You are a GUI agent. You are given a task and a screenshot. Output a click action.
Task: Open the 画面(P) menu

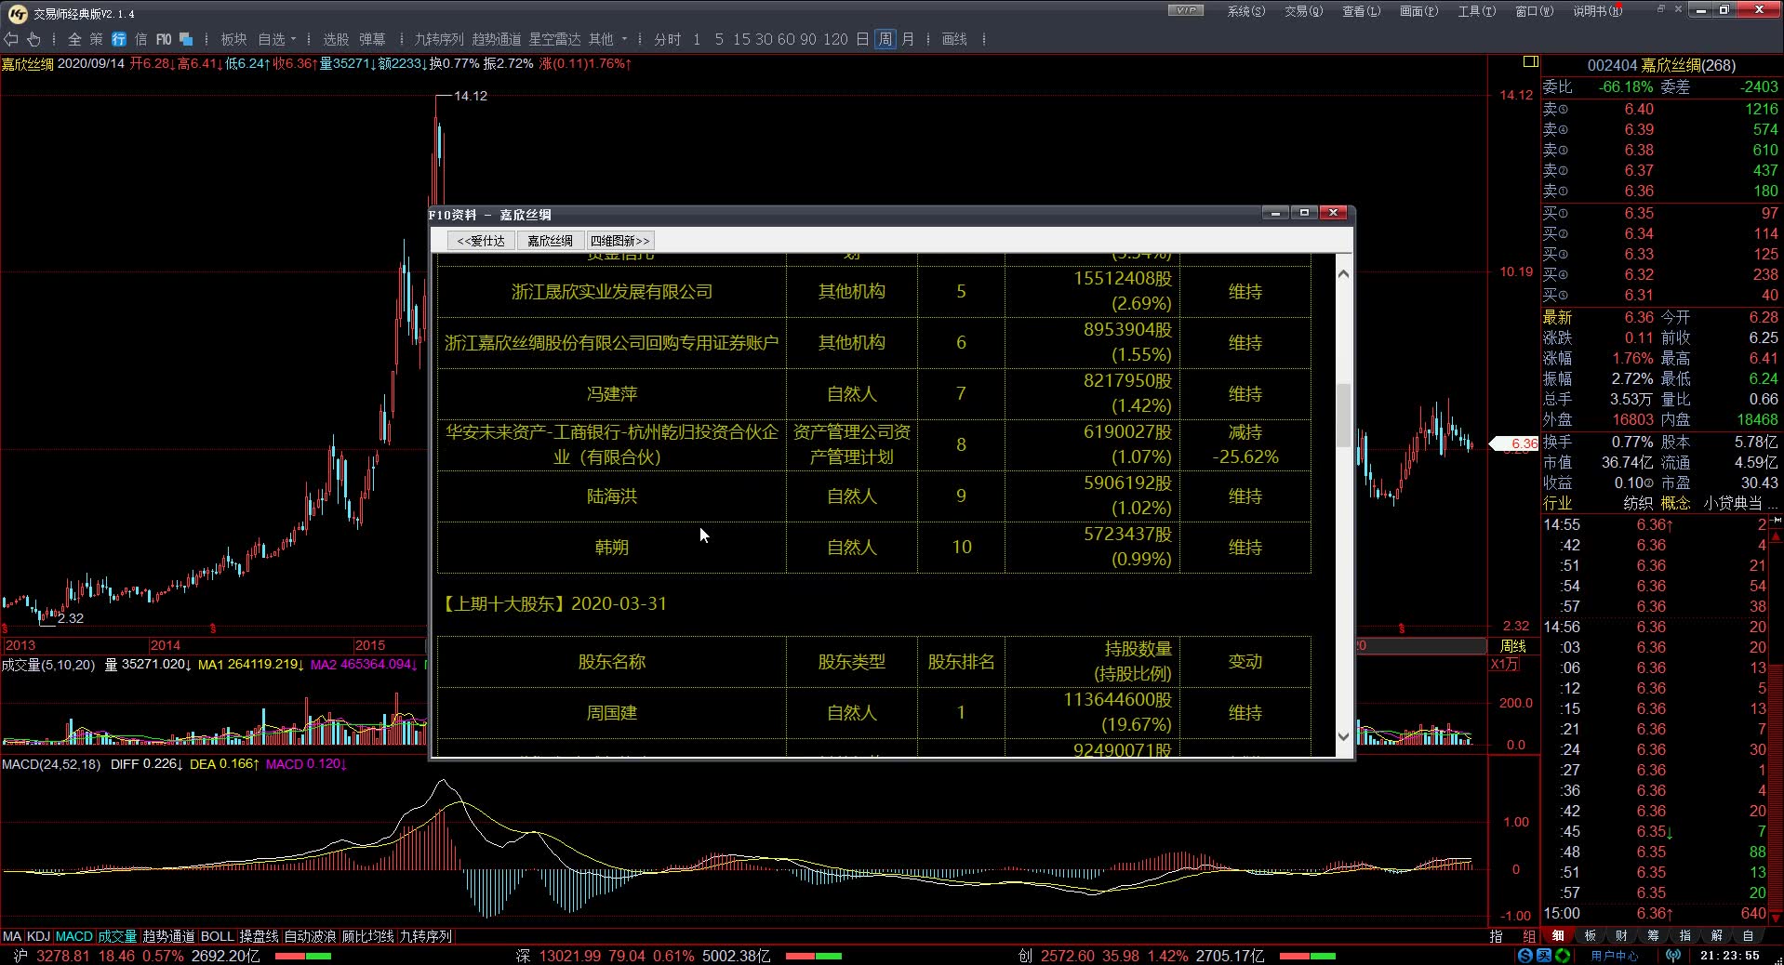pyautogui.click(x=1418, y=11)
